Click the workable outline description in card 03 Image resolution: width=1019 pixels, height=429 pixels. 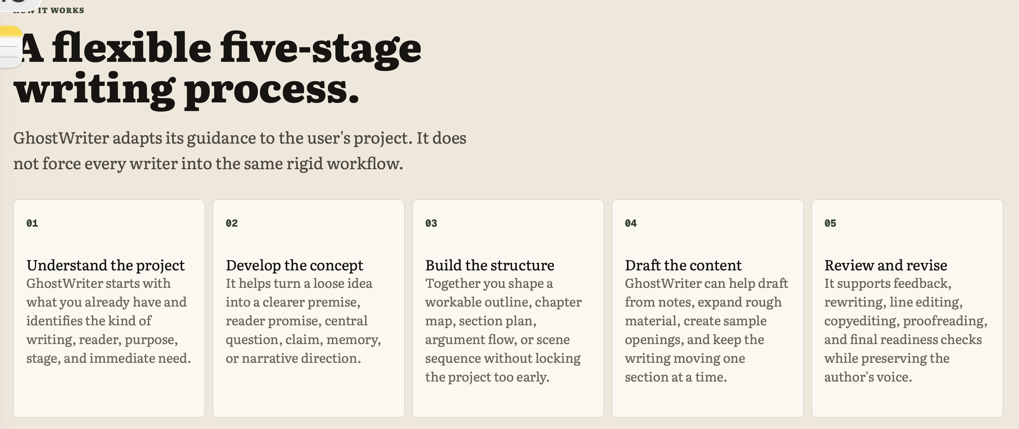click(504, 330)
